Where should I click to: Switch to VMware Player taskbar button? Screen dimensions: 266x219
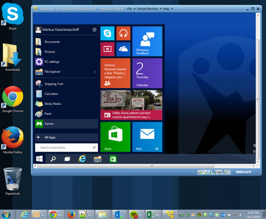pos(170,215)
